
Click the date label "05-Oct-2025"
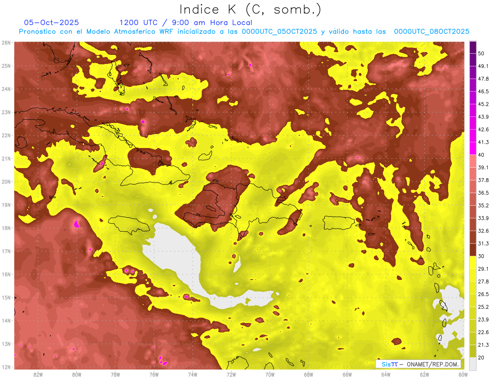(52, 23)
